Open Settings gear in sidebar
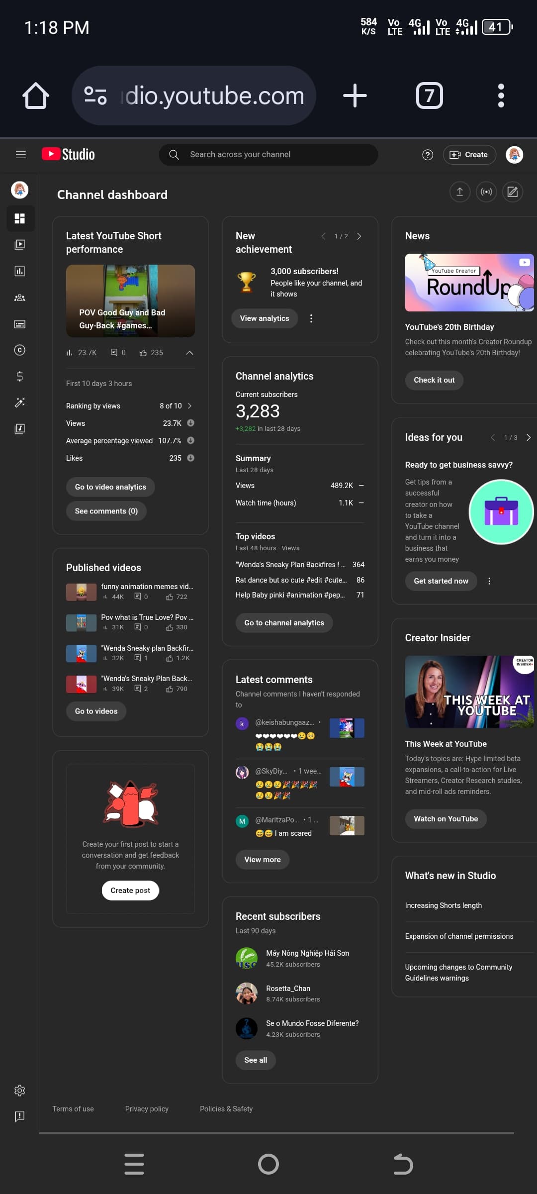 (x=20, y=1091)
